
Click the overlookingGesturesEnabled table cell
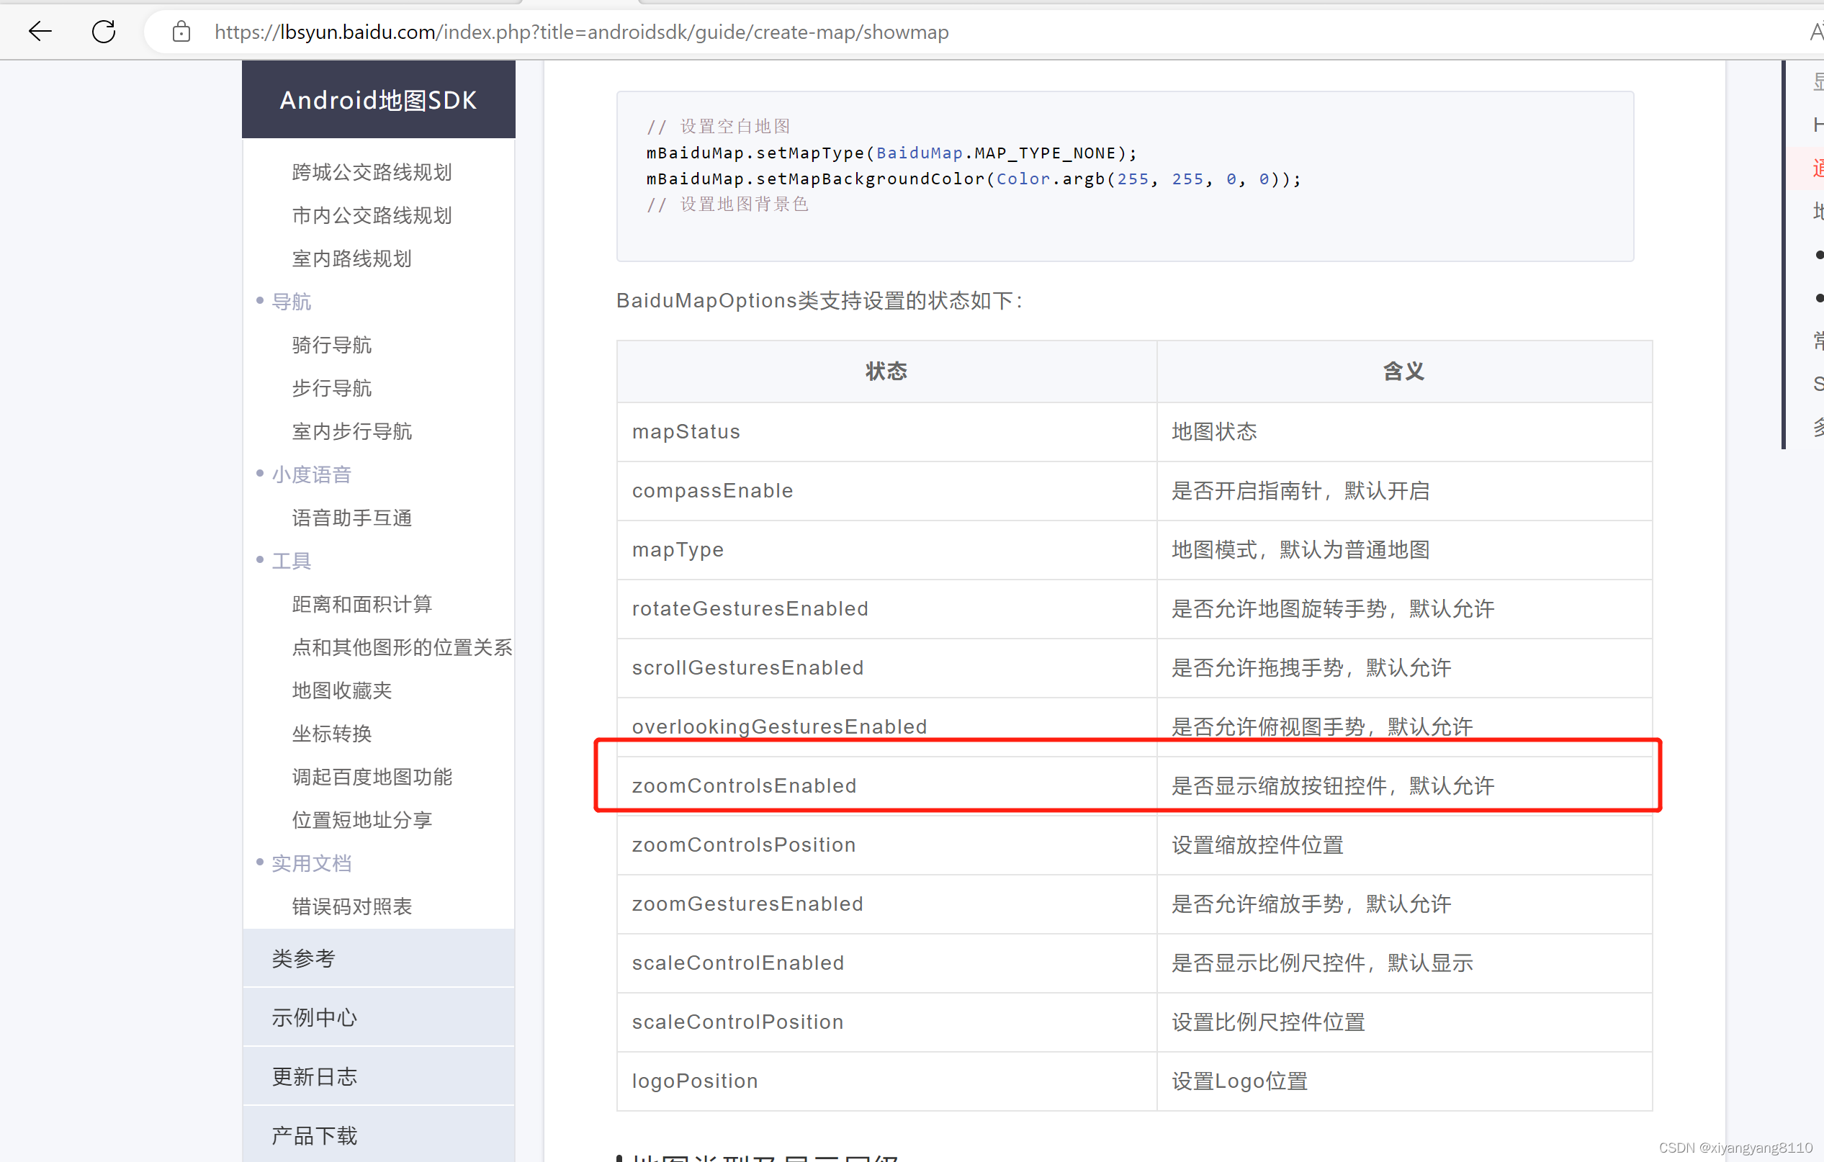click(886, 727)
